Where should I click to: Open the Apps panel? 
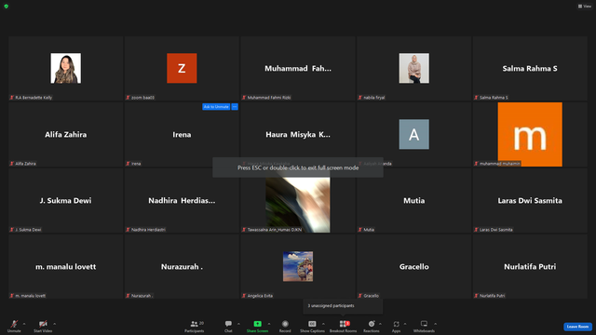(x=396, y=326)
